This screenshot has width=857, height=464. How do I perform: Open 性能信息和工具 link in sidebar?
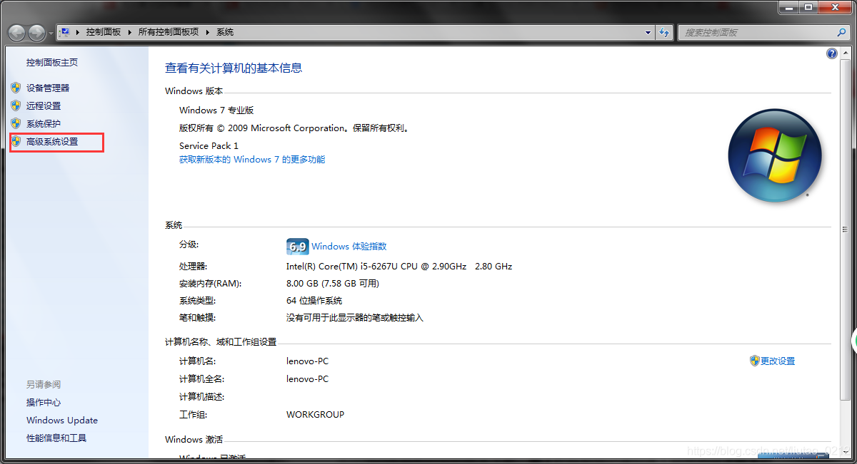pyautogui.click(x=56, y=438)
